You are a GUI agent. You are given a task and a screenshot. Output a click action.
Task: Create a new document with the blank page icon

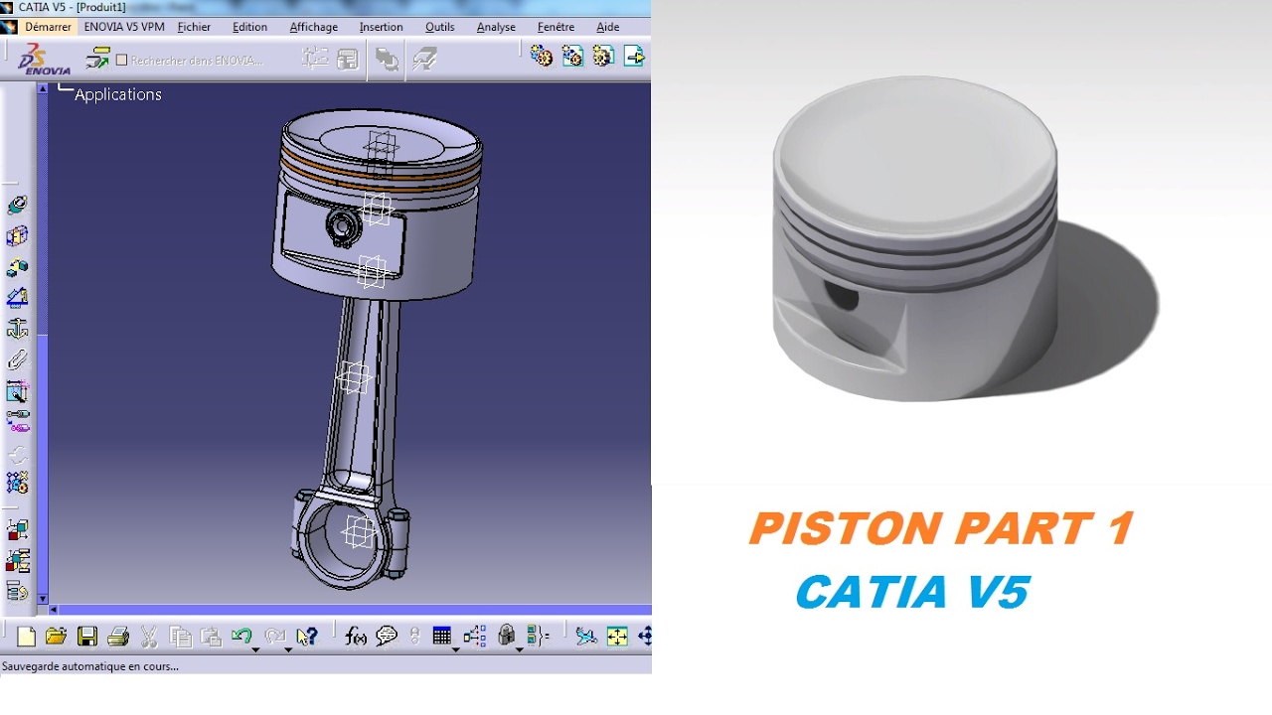click(x=26, y=637)
